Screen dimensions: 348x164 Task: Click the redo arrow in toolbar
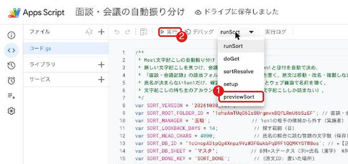127,32
